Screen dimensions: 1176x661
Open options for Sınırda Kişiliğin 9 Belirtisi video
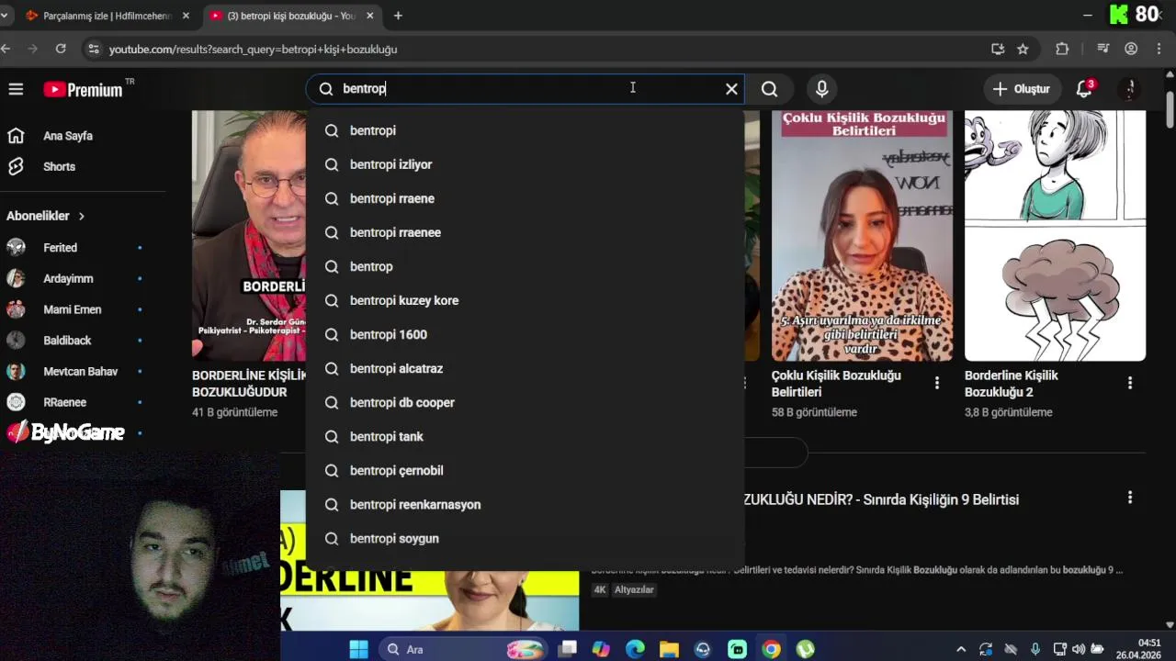coord(1130,498)
